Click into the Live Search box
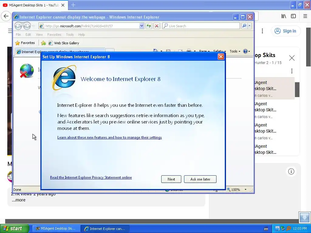The width and height of the screenshot is (311, 233). click(x=201, y=26)
